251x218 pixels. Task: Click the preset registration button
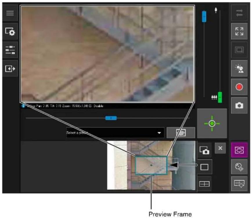coord(181,133)
